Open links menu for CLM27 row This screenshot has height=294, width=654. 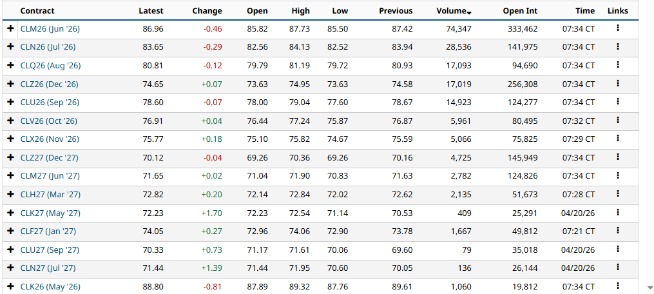tap(618, 175)
